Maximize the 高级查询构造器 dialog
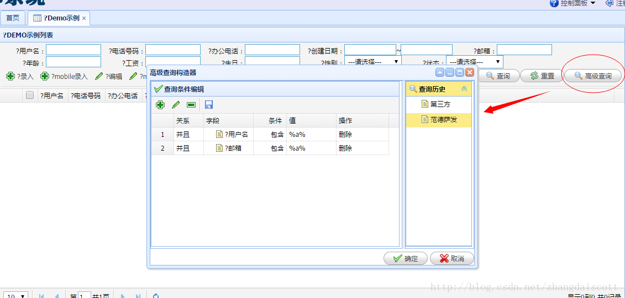This screenshot has width=625, height=298. 459,72
